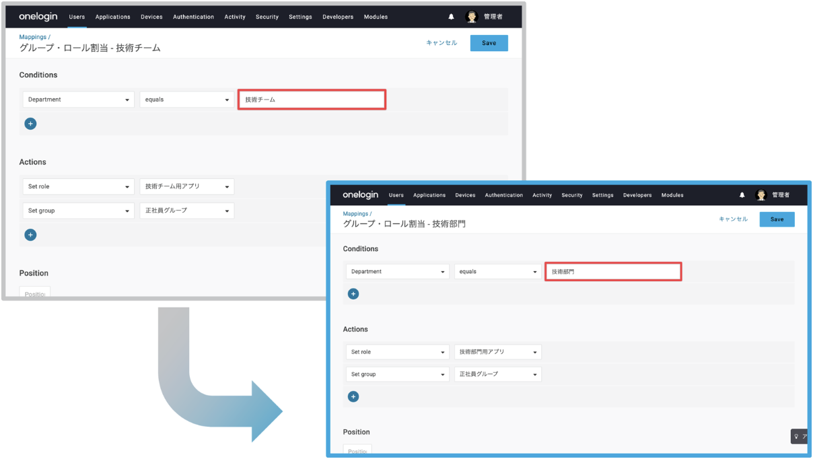Open the Set group dropdown in the 技術部門 window

(397, 374)
